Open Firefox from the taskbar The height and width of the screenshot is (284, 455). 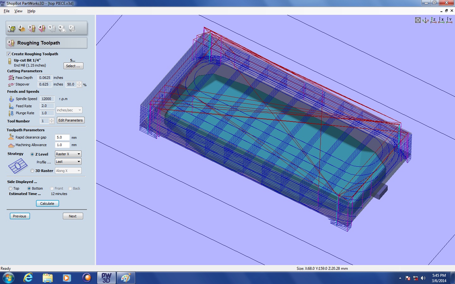(x=87, y=278)
